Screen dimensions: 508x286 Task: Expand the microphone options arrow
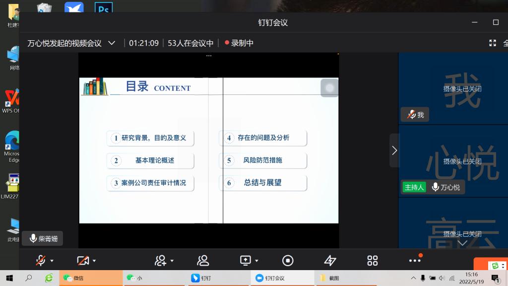(x=52, y=261)
